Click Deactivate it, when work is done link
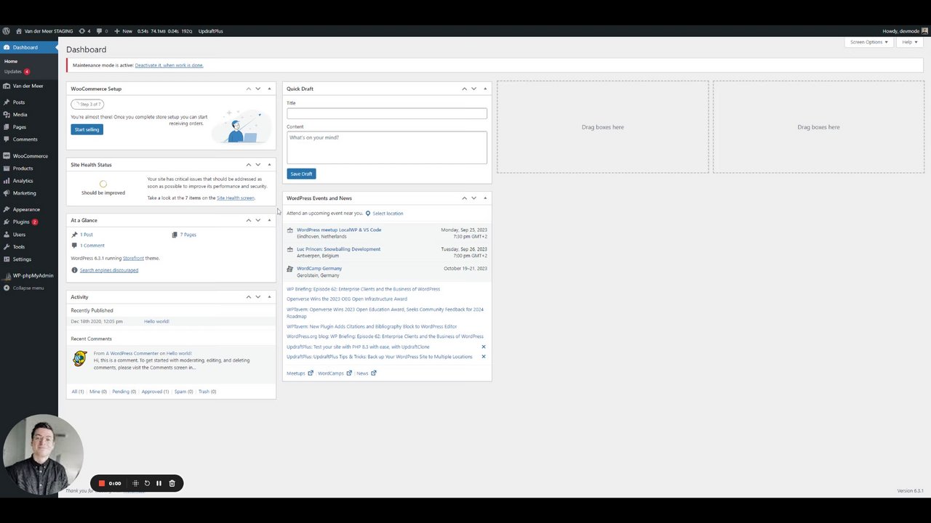931x523 pixels. coord(169,65)
